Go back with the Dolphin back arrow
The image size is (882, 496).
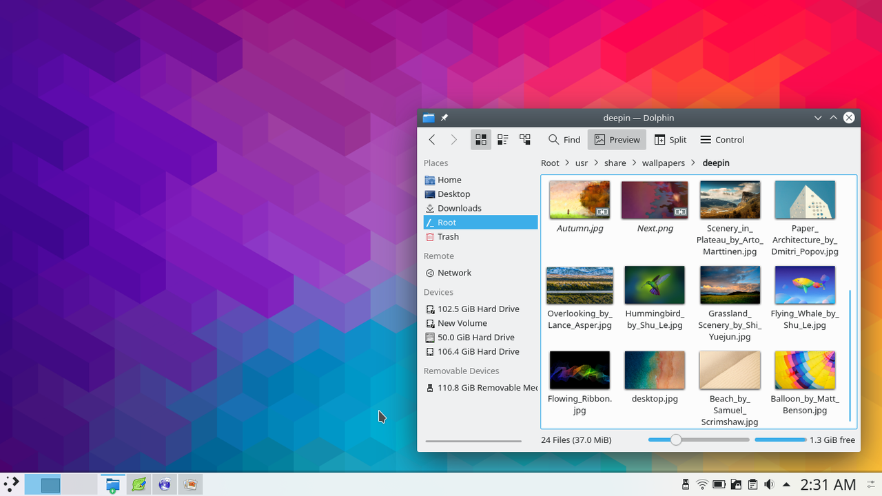pos(432,140)
